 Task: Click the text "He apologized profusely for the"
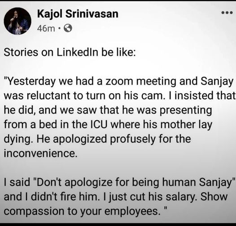tap(114, 139)
